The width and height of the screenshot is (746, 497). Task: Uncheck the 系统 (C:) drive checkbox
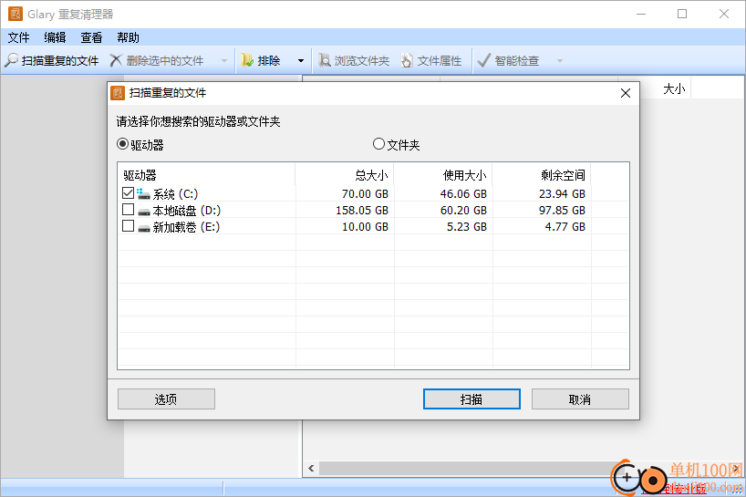128,193
